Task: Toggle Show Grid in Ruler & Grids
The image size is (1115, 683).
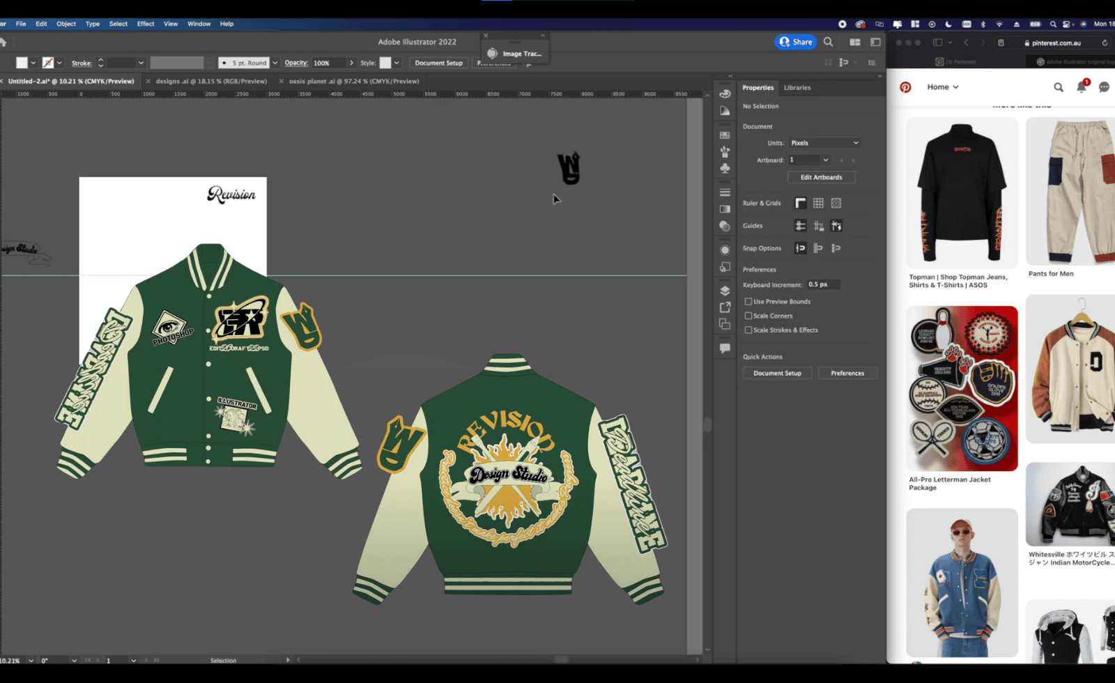Action: [818, 203]
